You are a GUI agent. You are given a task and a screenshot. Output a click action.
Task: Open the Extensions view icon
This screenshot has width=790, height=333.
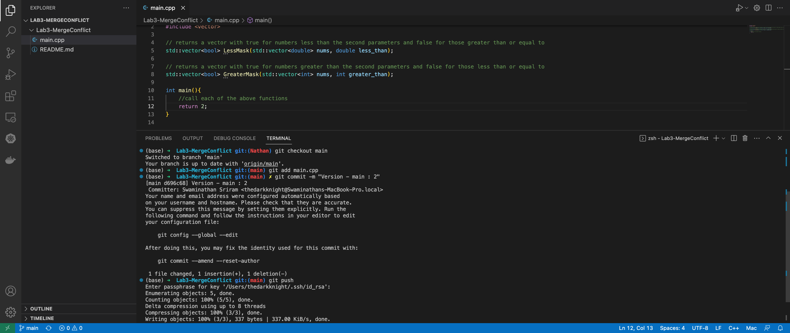coord(10,96)
